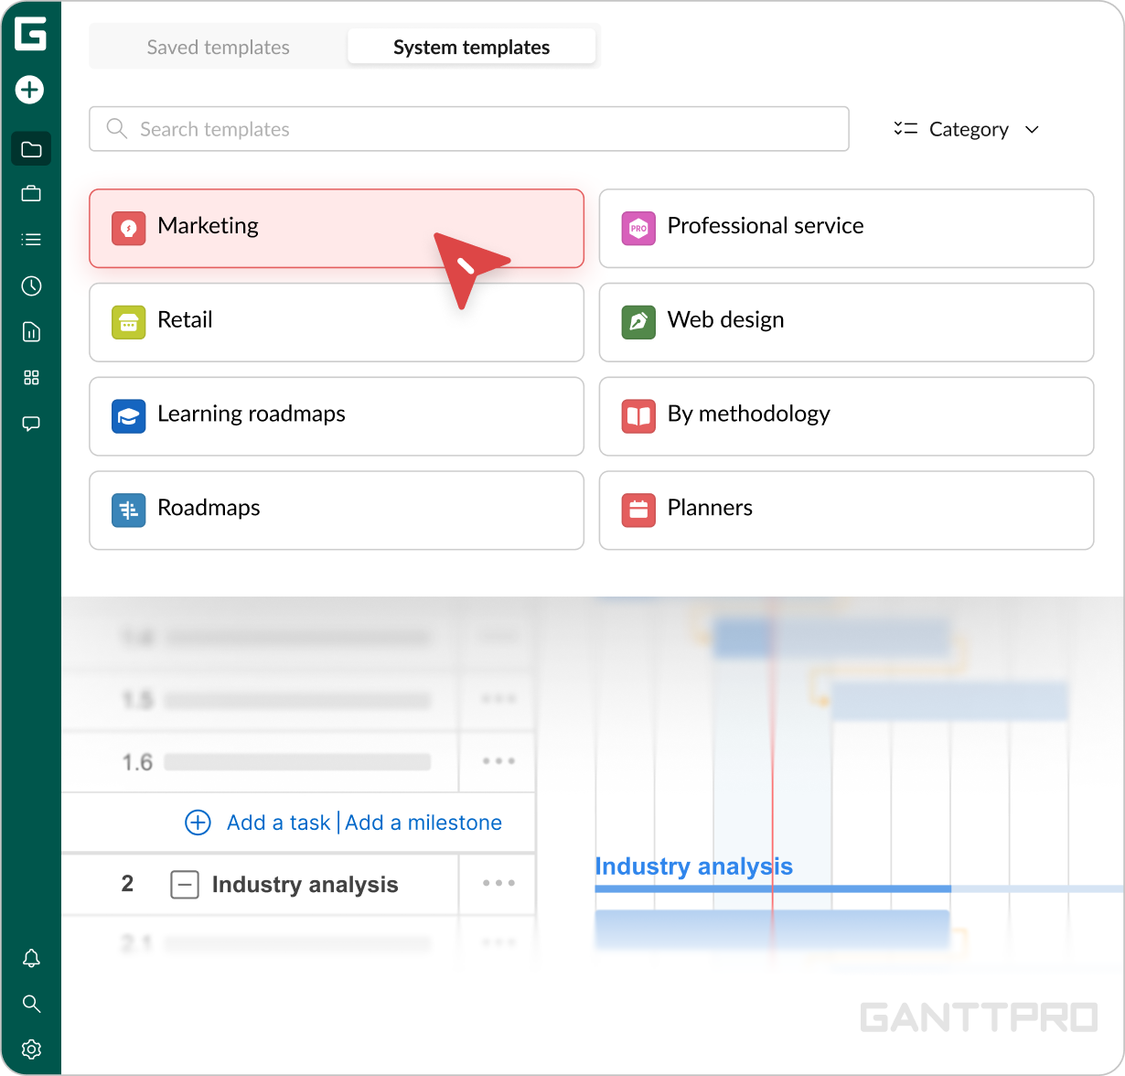Switch to Saved templates tab

[219, 48]
